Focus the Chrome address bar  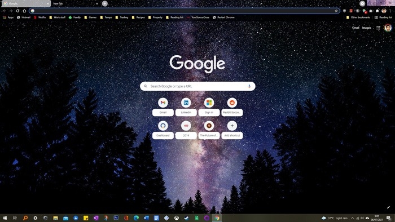pyautogui.click(x=184, y=11)
